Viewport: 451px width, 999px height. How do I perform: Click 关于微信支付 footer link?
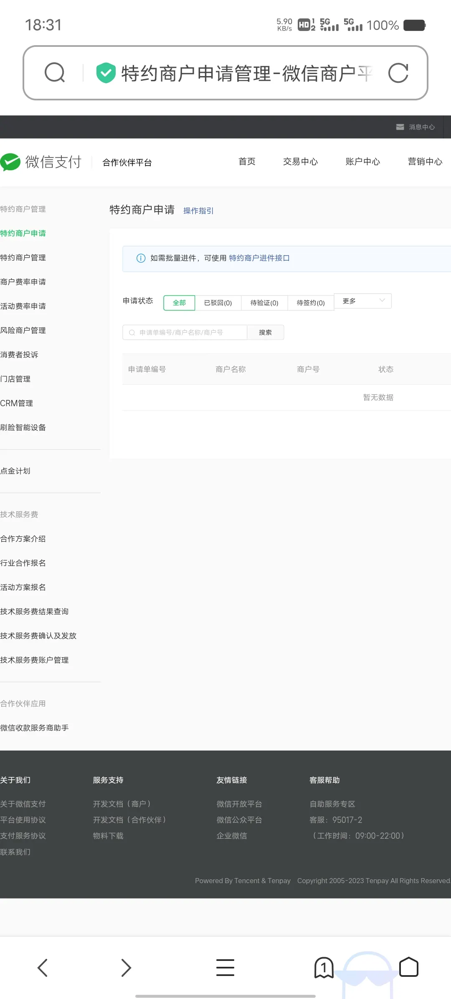[23, 804]
